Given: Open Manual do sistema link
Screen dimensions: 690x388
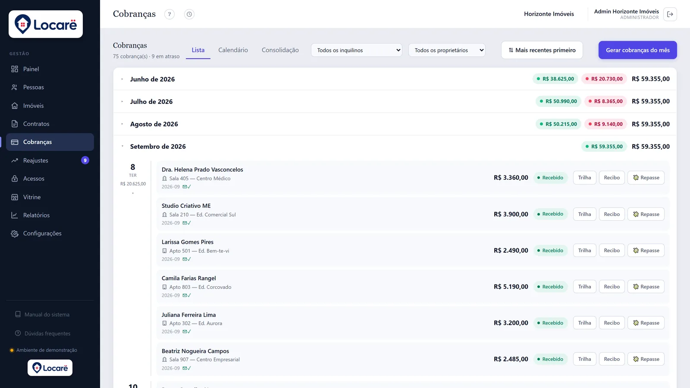Looking at the screenshot, I should (x=42, y=314).
